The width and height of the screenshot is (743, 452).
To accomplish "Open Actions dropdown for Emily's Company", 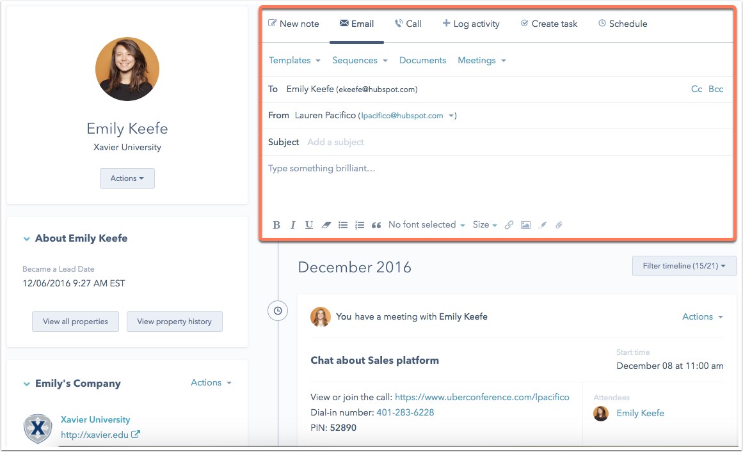I will 211,382.
